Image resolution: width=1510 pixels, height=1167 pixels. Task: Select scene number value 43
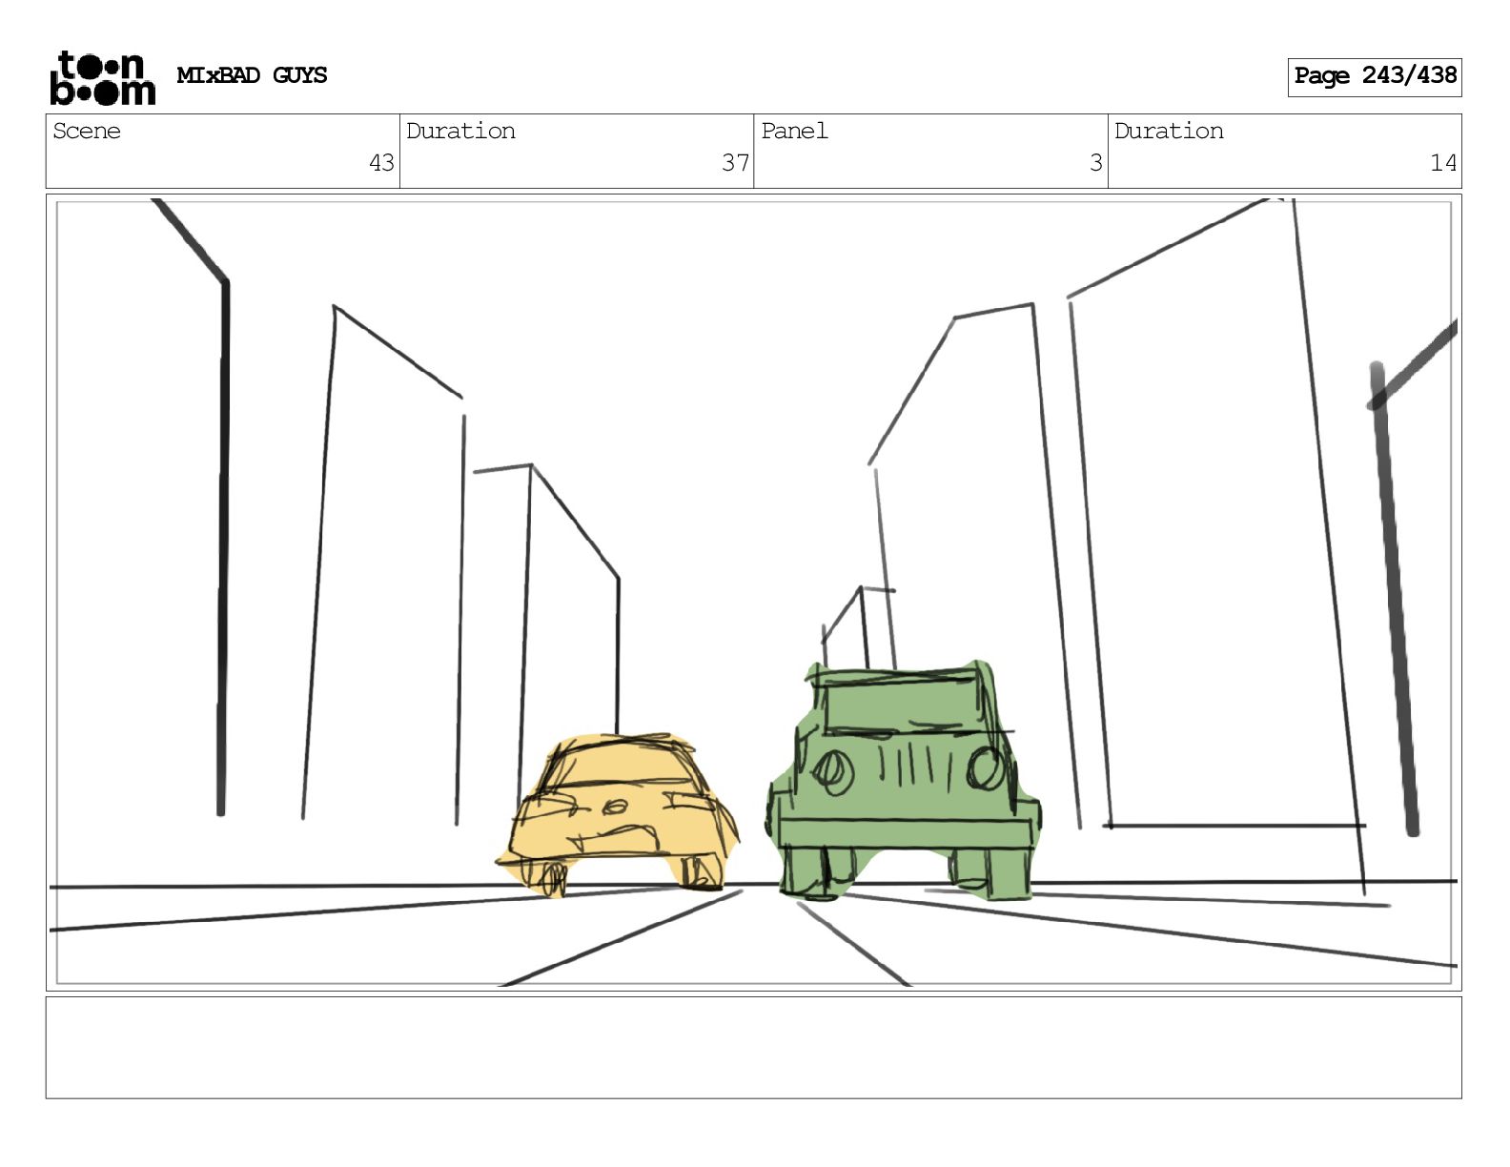coord(381,163)
